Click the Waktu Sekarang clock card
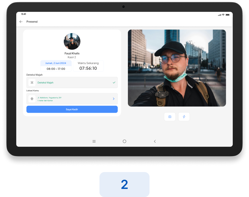 pos(88,66)
